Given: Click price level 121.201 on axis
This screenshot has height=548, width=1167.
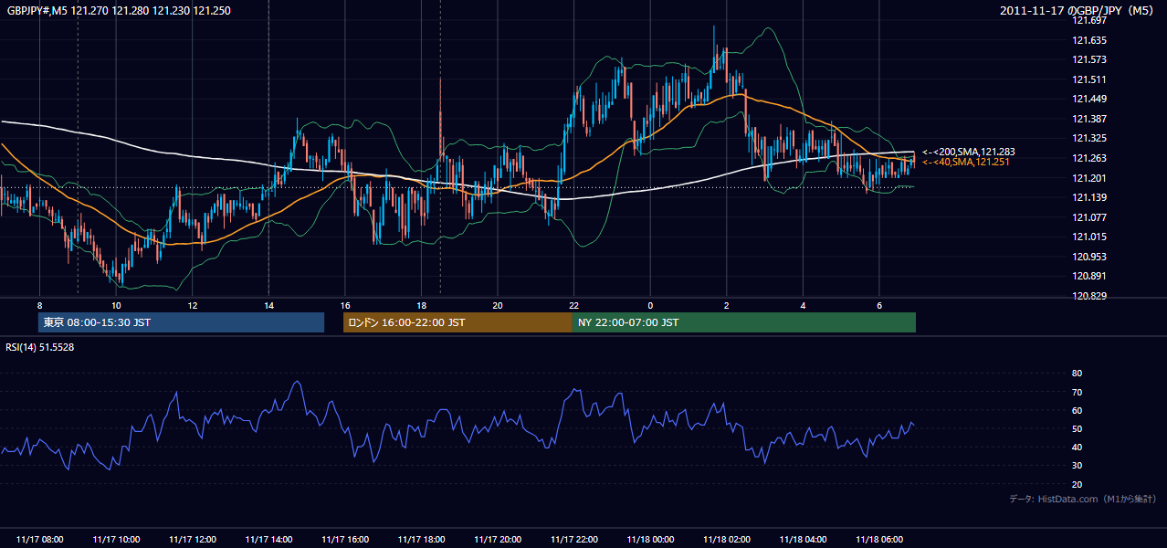Looking at the screenshot, I should point(1090,178).
